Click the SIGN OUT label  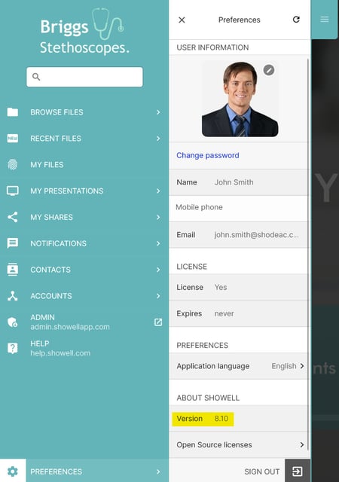262,471
